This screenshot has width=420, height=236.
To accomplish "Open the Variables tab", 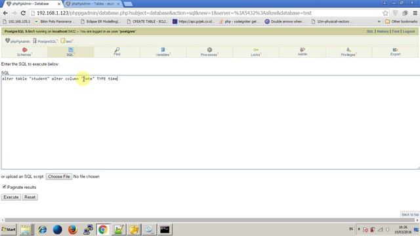I will pyautogui.click(x=163, y=52).
